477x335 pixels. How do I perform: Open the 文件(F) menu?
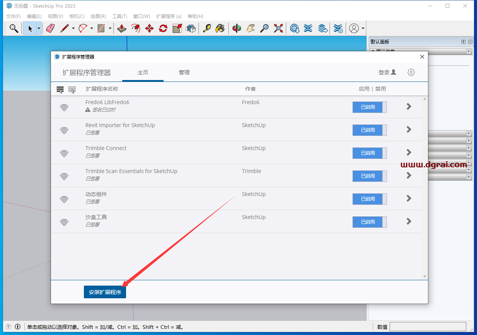13,16
